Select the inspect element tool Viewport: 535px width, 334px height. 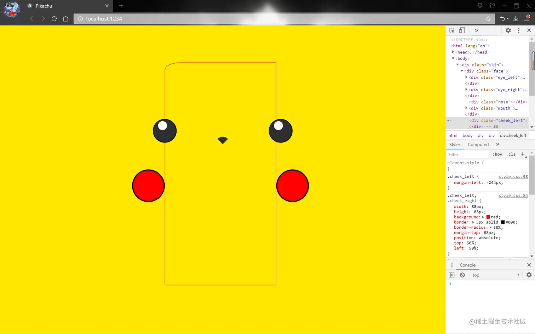[x=452, y=30]
